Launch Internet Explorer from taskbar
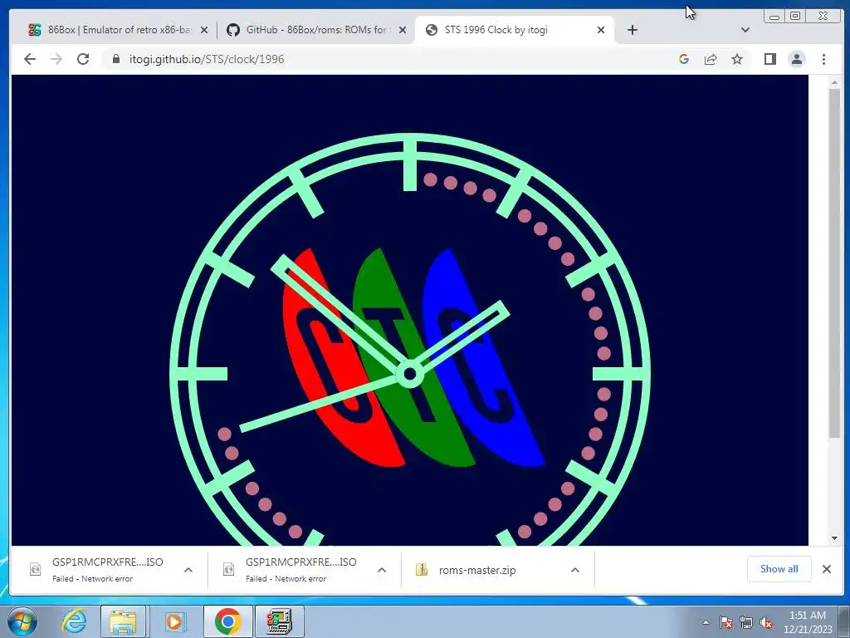The height and width of the screenshot is (638, 850). pyautogui.click(x=74, y=621)
